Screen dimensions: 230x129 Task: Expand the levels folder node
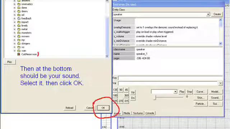(14, 25)
